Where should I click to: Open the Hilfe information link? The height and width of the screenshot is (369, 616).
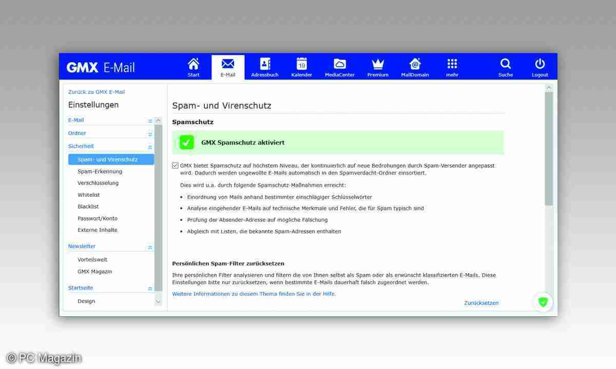(x=254, y=294)
